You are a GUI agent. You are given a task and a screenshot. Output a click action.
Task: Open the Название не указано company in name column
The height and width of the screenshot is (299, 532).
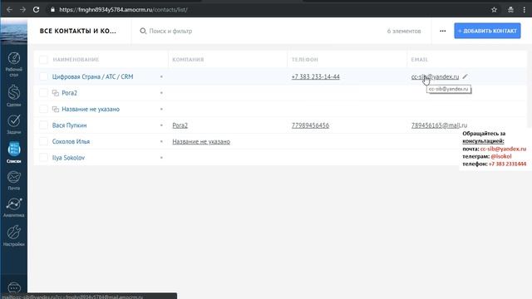pos(91,109)
